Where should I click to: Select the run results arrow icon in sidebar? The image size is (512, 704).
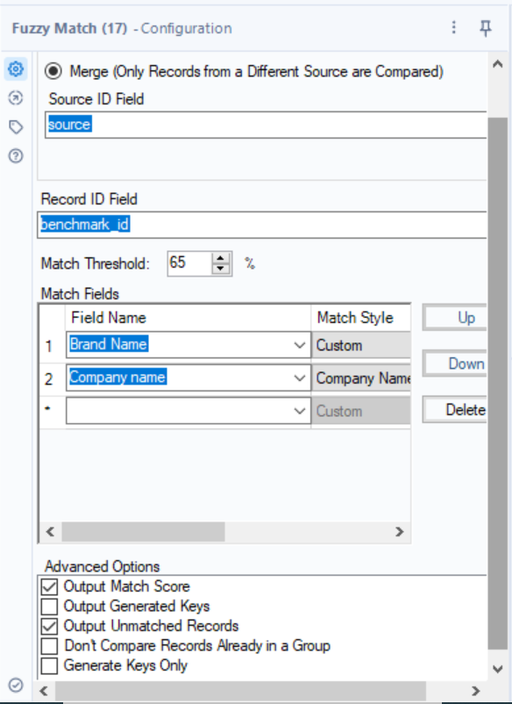tap(16, 99)
